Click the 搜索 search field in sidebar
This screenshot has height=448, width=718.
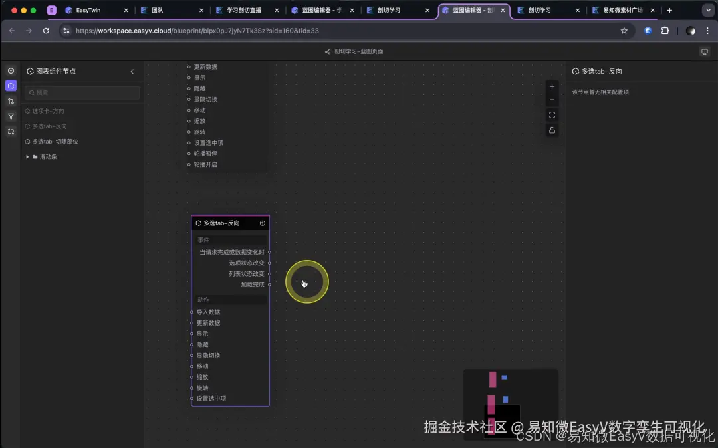[82, 92]
